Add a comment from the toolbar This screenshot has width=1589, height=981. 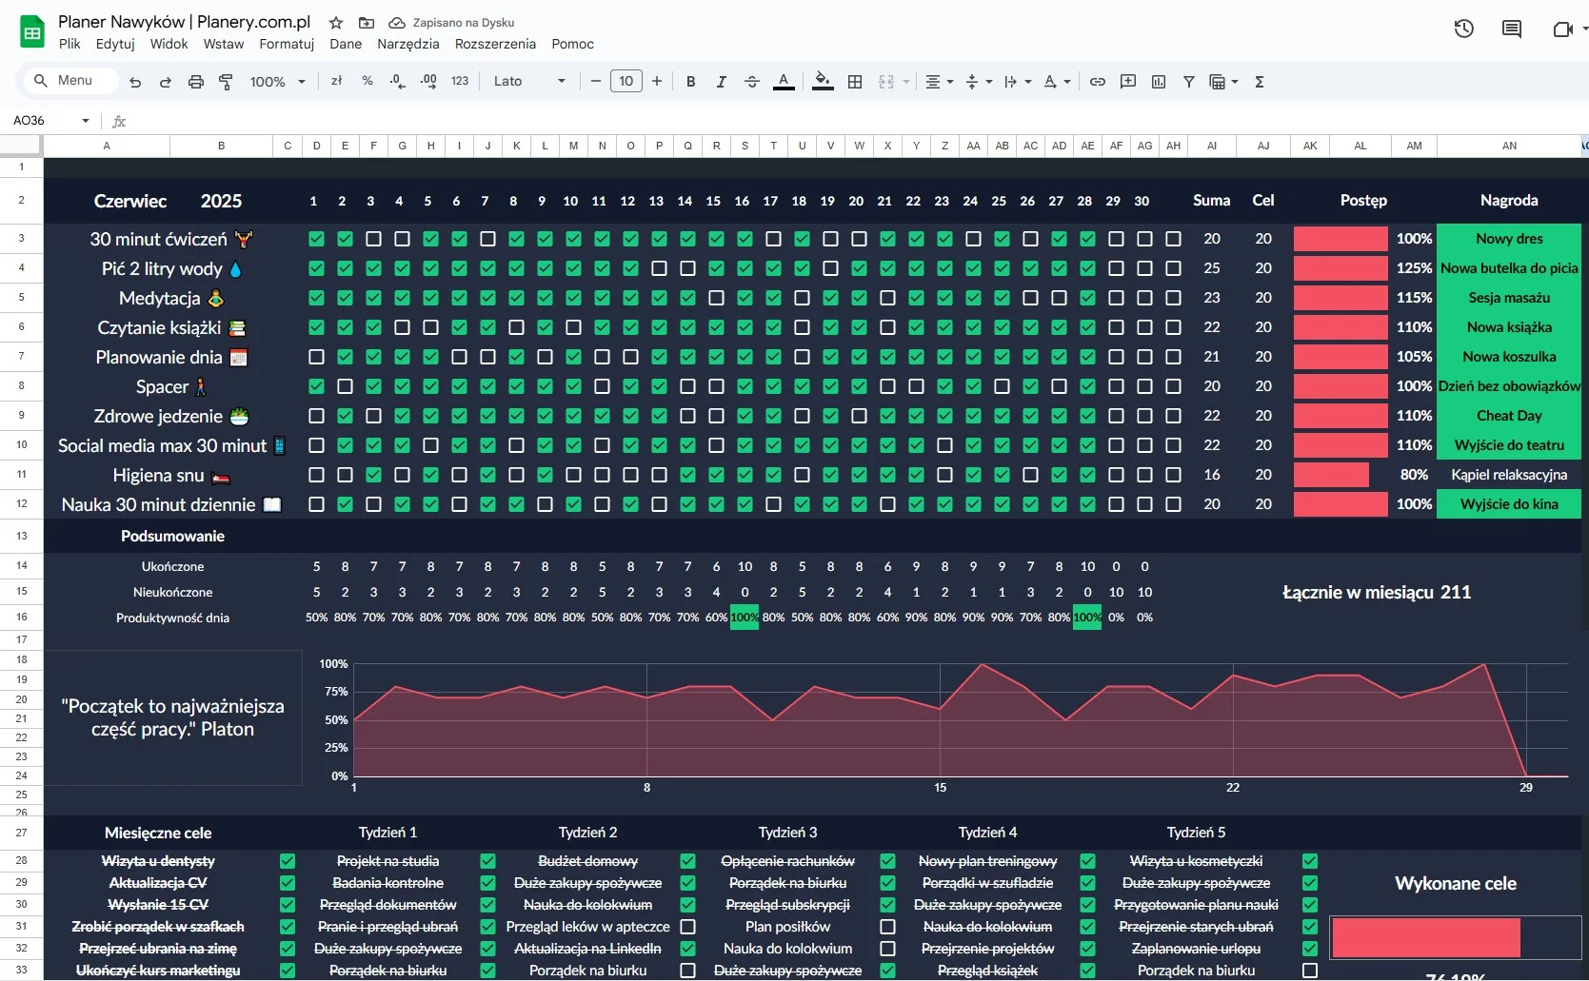pos(1128,82)
